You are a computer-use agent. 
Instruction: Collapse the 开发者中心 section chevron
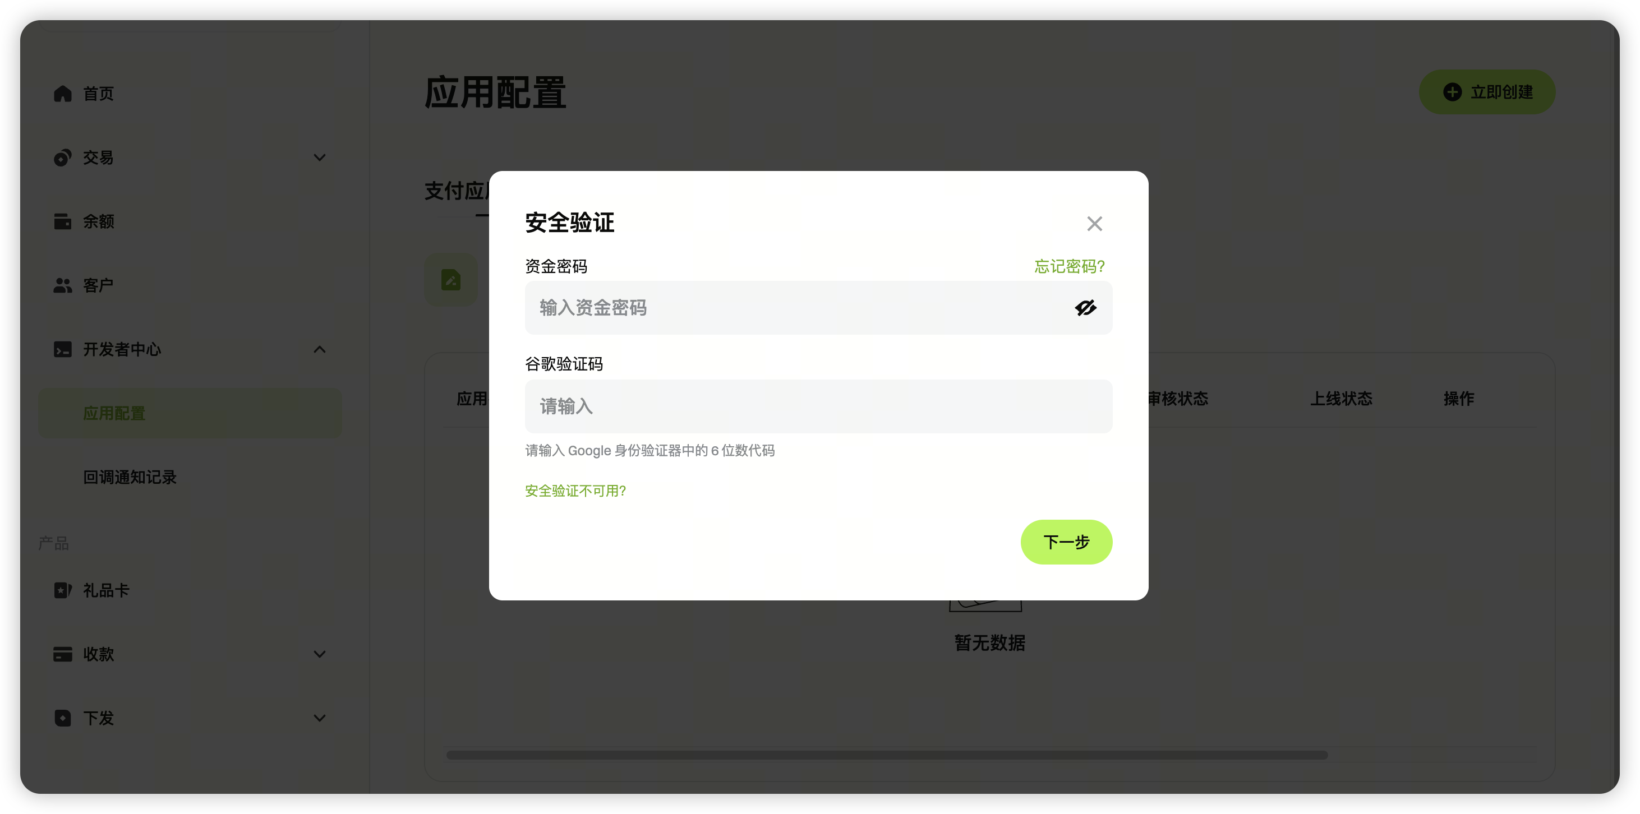click(x=320, y=349)
